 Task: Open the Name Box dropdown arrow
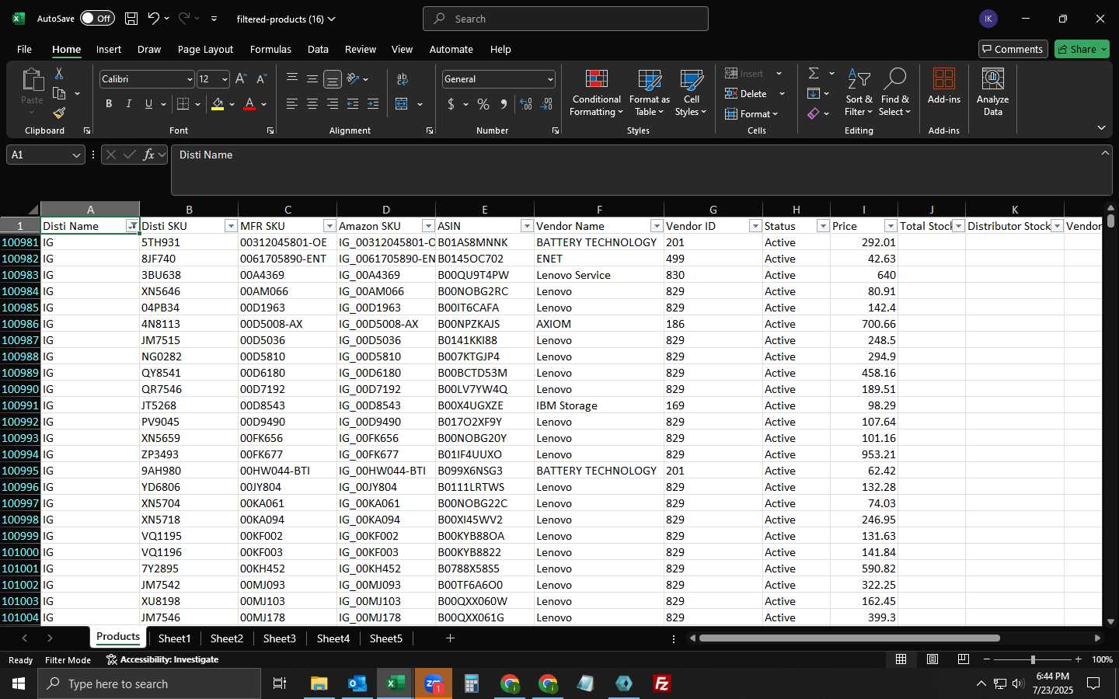[76, 155]
